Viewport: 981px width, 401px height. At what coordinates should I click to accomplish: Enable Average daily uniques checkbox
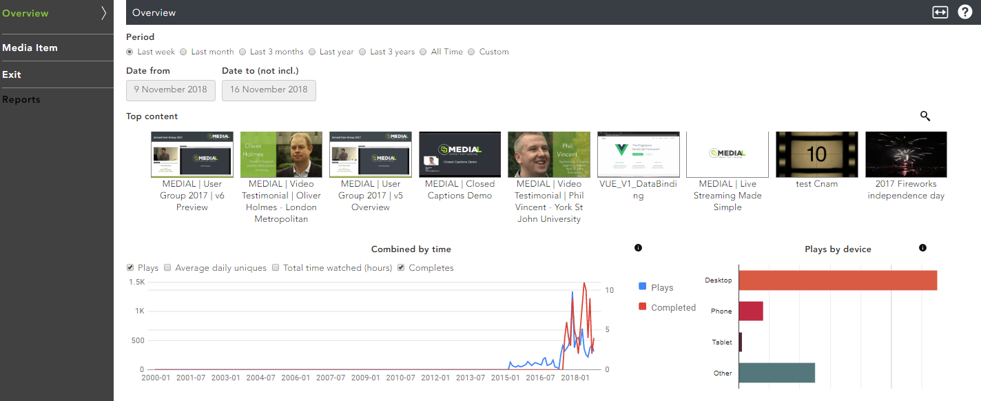tap(168, 268)
